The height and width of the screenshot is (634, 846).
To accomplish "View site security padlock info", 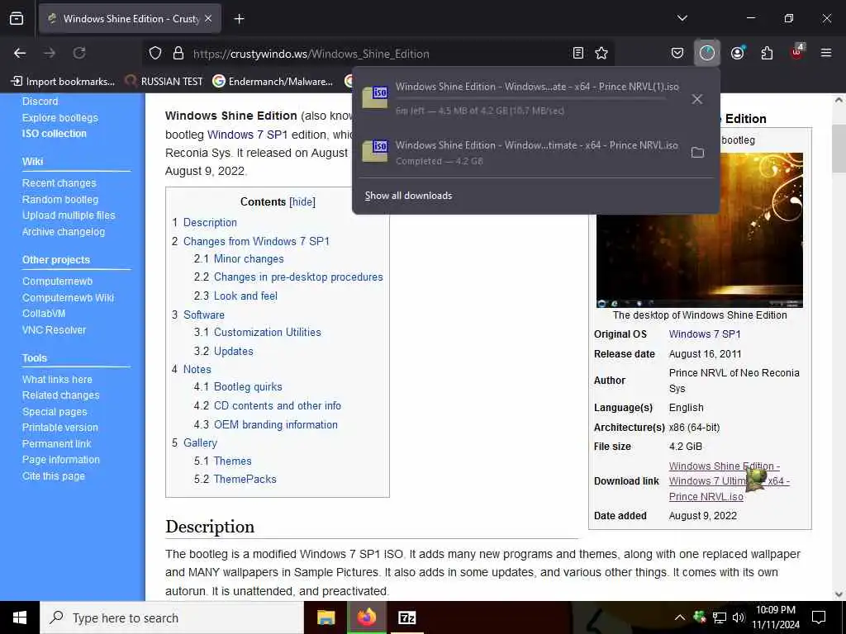I will click(178, 54).
